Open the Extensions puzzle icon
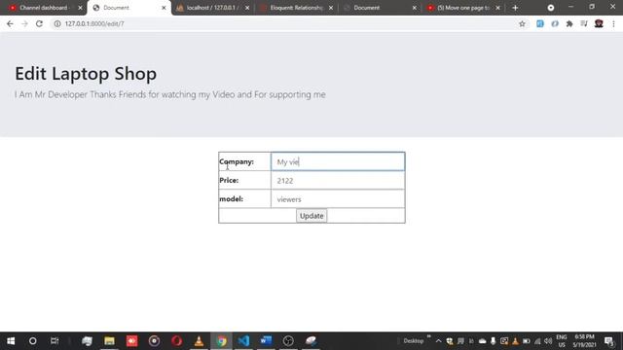623x350 pixels. pos(569,23)
